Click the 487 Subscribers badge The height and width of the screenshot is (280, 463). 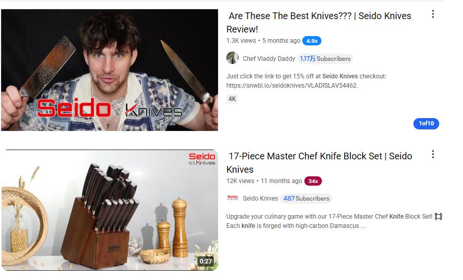[306, 199]
